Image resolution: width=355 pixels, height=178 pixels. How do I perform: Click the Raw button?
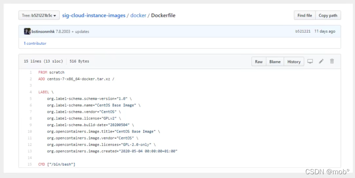(259, 62)
